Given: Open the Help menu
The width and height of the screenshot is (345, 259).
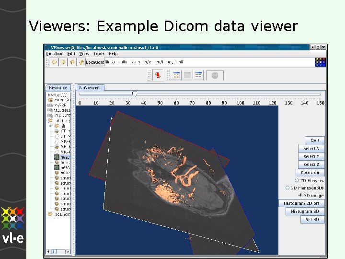Looking at the screenshot, I should pyautogui.click(x=113, y=54).
